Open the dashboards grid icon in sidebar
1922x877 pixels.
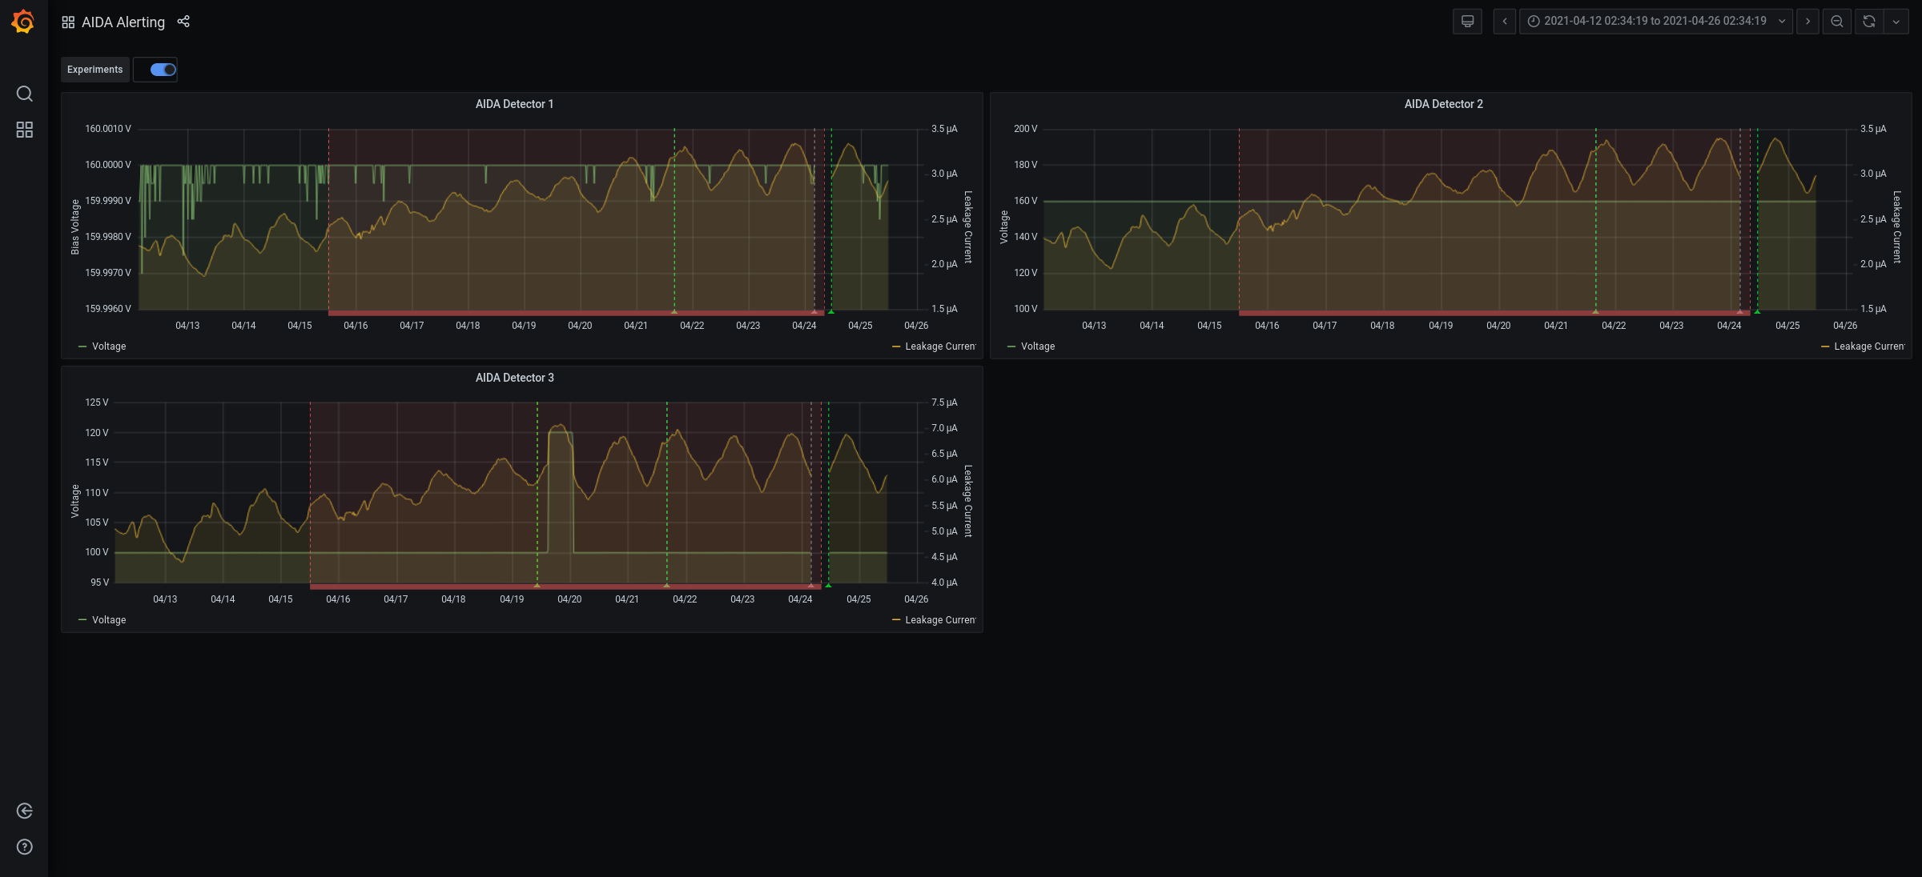(x=25, y=130)
